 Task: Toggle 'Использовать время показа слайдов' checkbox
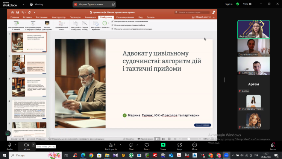click(112, 25)
